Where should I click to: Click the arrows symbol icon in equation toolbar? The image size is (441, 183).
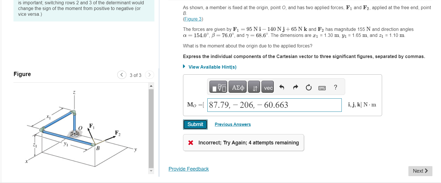point(254,87)
